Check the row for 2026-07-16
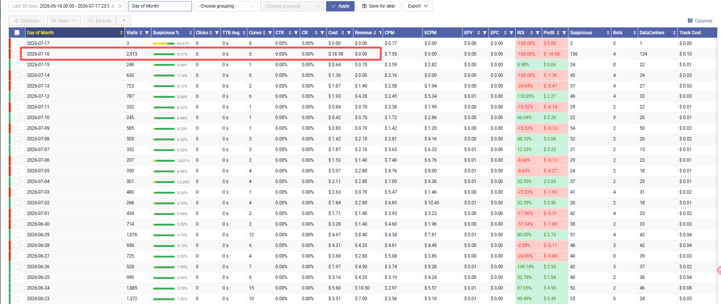Viewport: 721px width, 304px height. pos(17,54)
